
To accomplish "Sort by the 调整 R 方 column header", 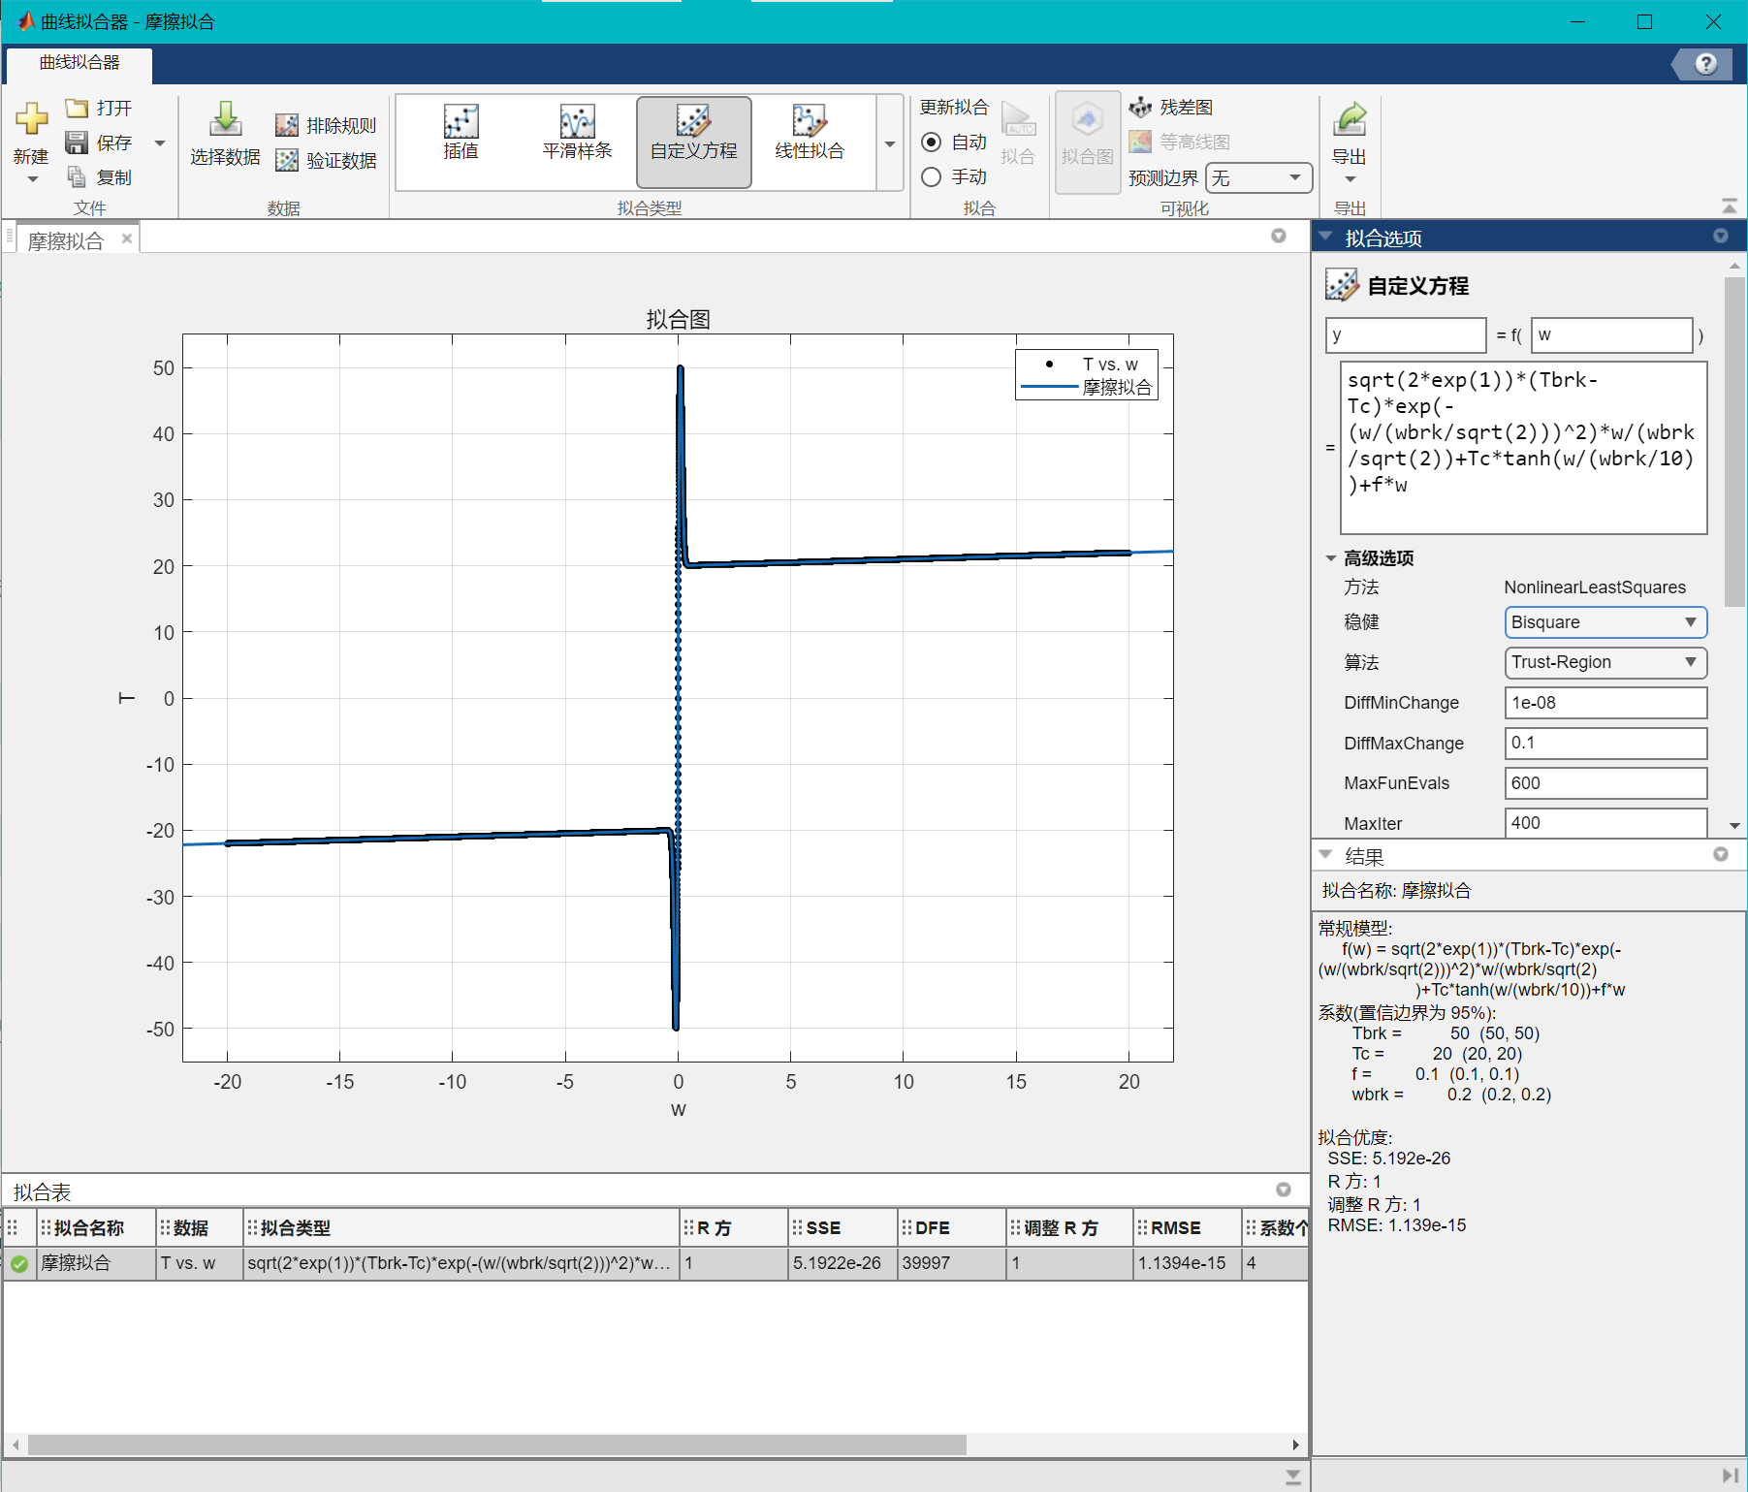I will tap(1069, 1227).
